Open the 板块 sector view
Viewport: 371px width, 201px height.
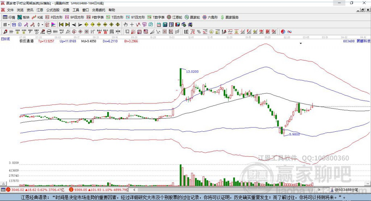click(x=23, y=17)
